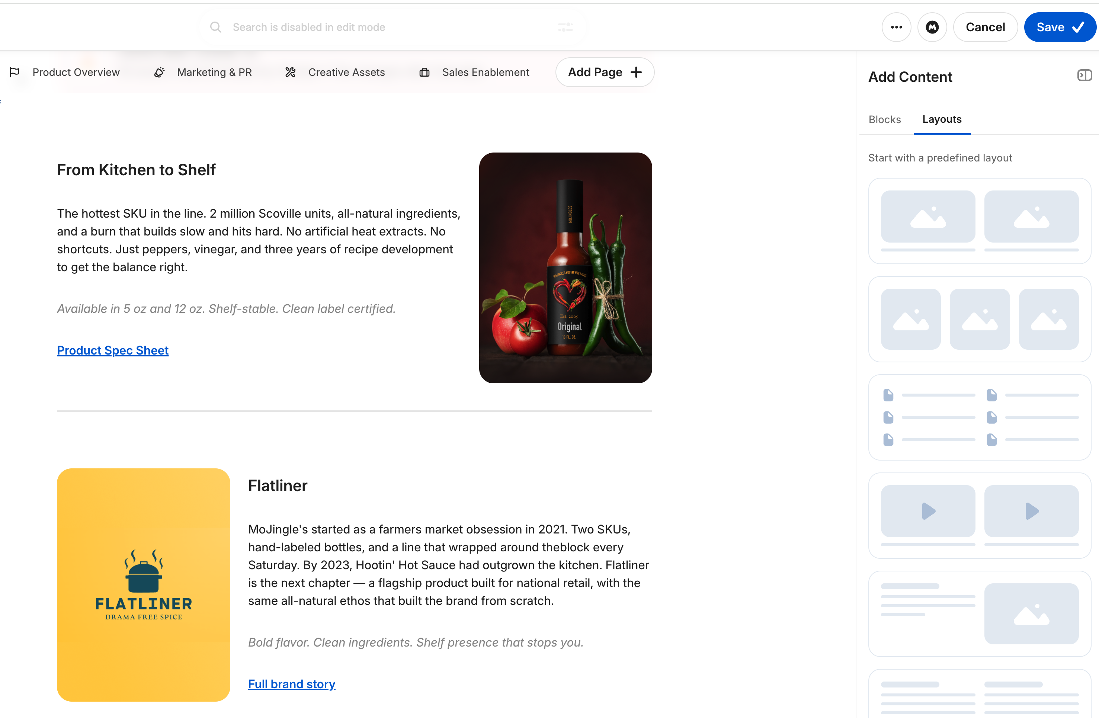Click the Product Overview flag icon
This screenshot has width=1099, height=718.
[x=15, y=73]
